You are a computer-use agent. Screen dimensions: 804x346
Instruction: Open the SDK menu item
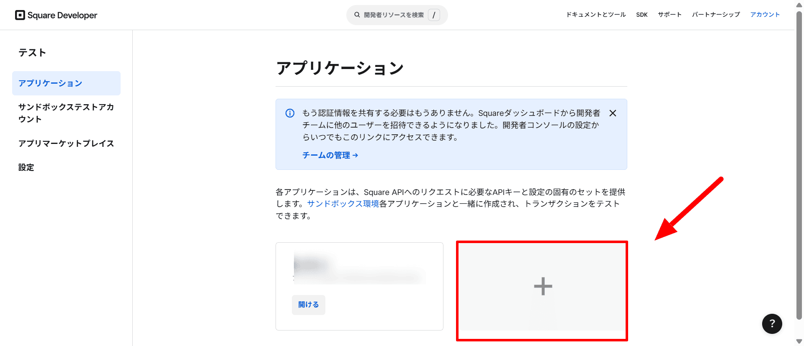click(642, 15)
